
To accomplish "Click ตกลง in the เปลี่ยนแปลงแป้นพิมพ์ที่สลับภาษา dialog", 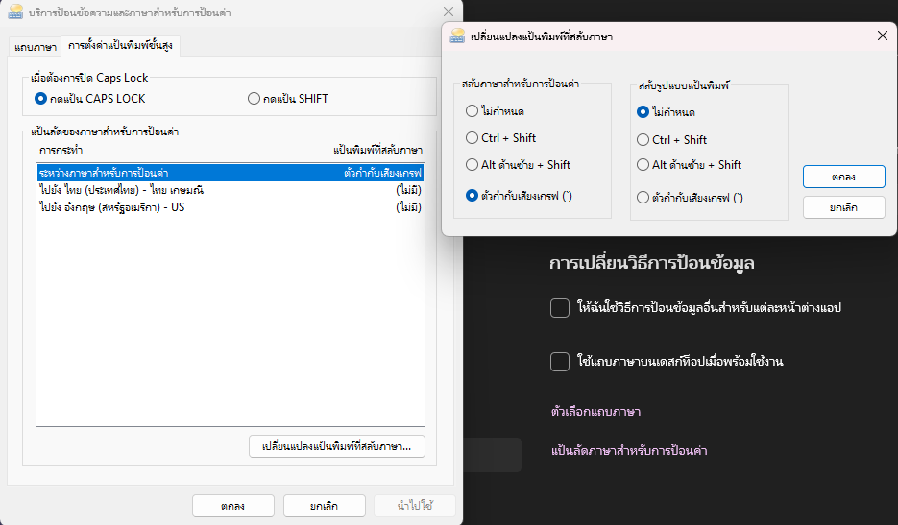I will click(843, 177).
